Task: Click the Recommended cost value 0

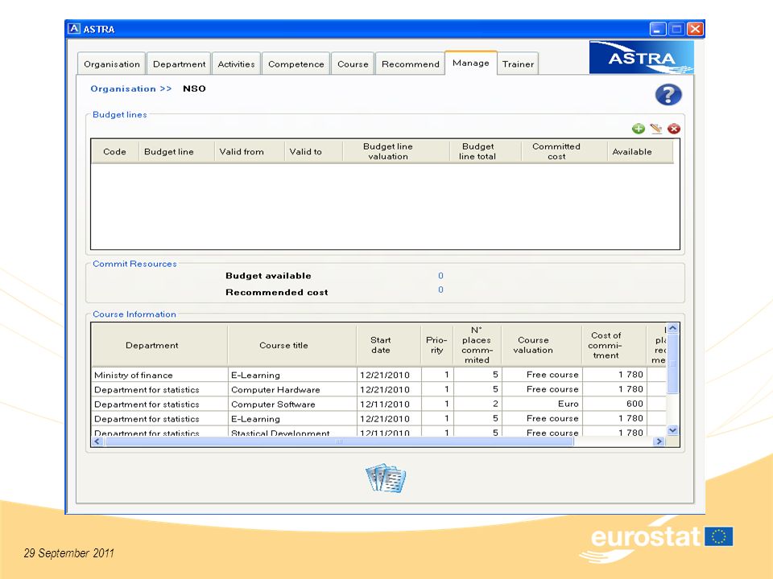Action: (x=440, y=289)
